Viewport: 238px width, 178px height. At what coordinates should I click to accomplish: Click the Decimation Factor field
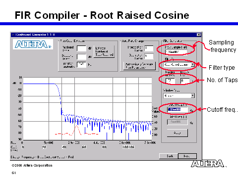point(149,56)
